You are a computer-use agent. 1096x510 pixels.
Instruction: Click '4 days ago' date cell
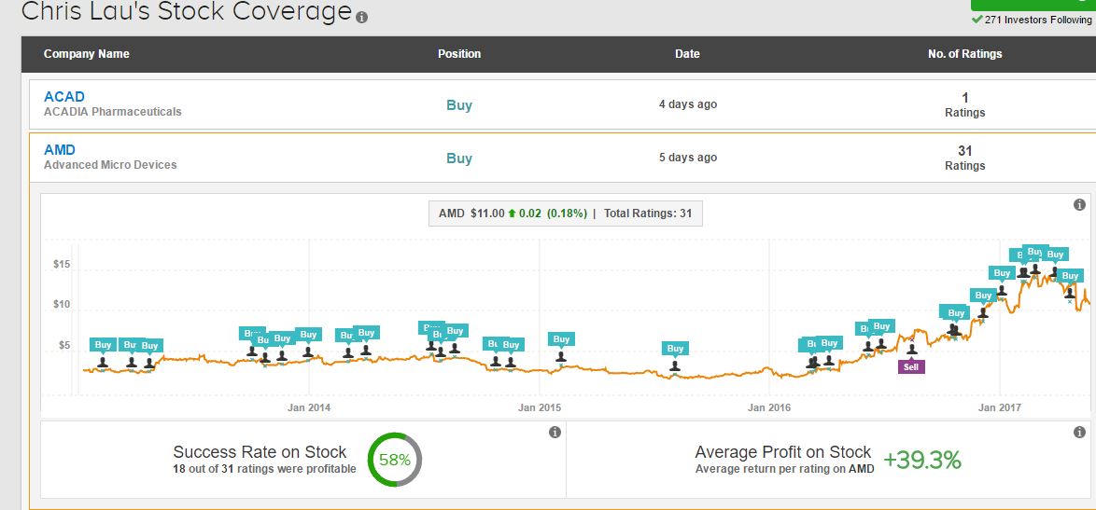688,104
